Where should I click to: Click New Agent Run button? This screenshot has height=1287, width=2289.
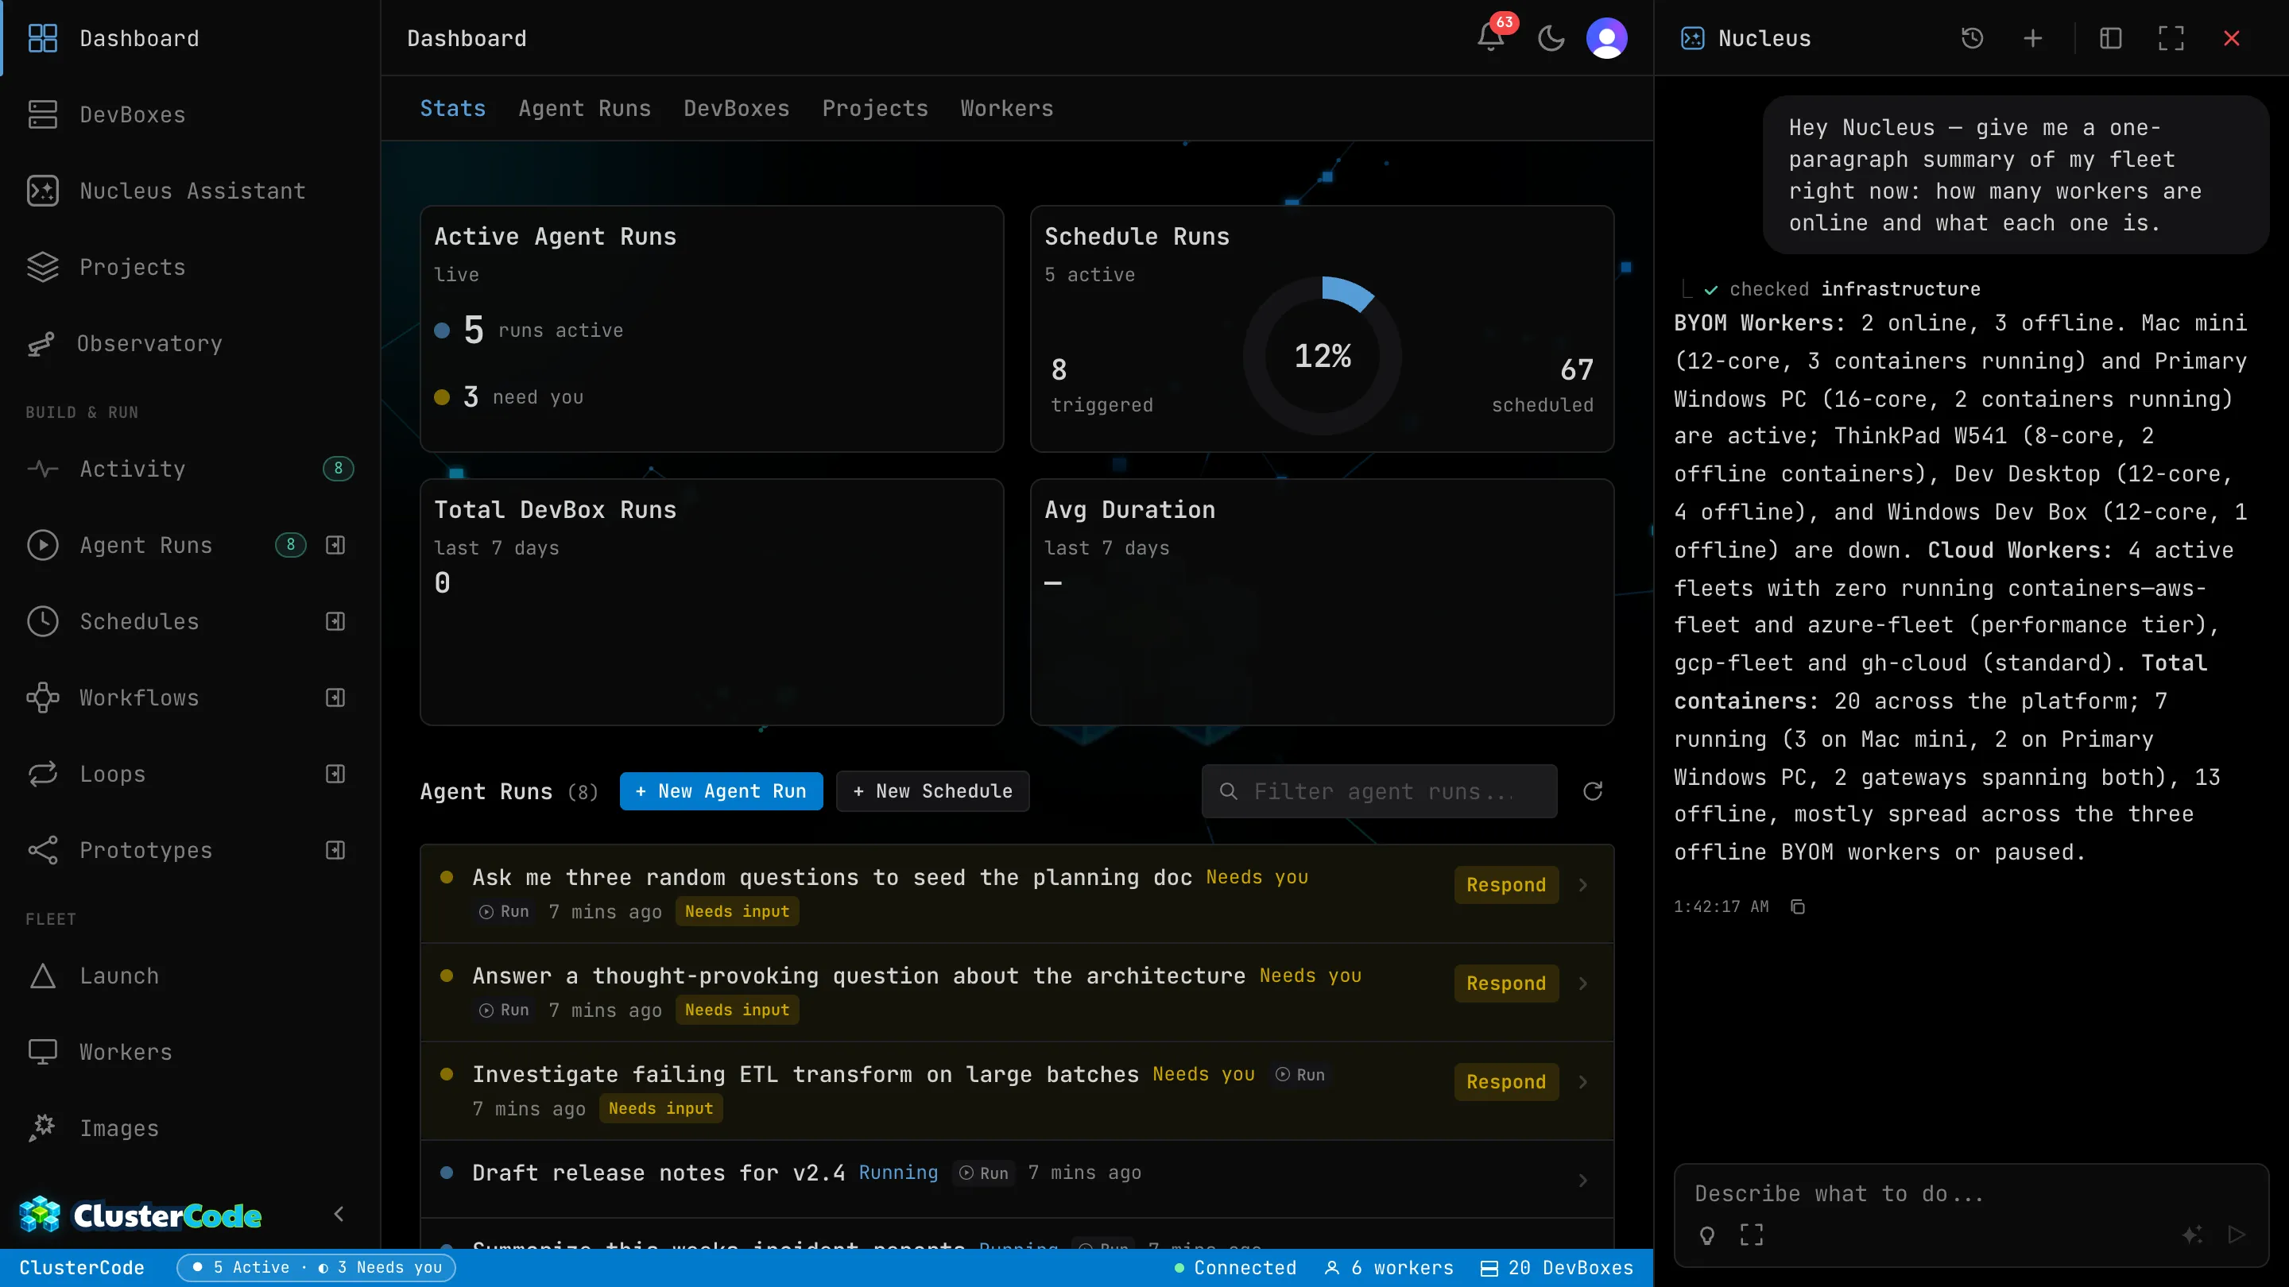click(x=722, y=791)
